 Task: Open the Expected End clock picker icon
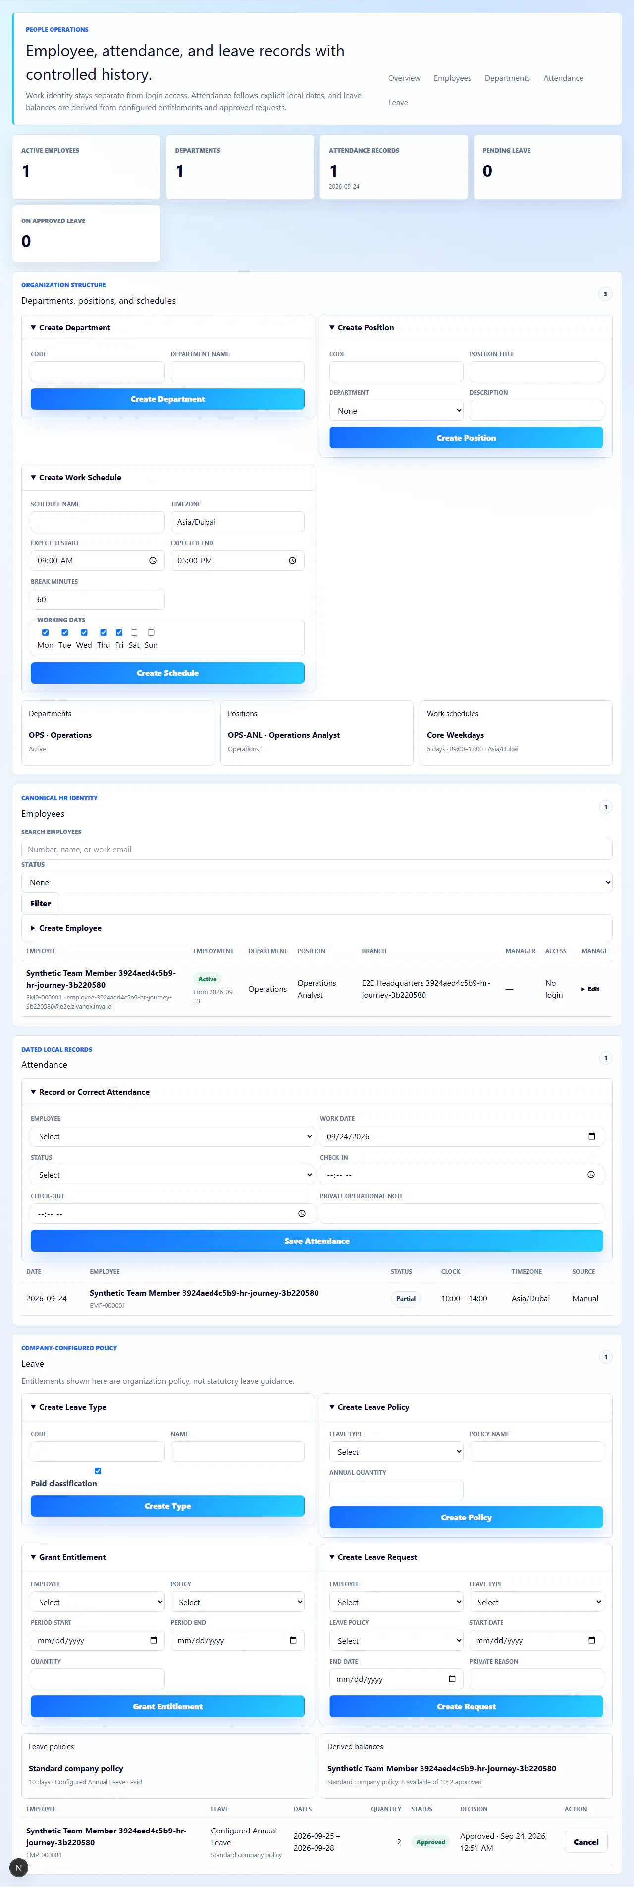tap(292, 560)
